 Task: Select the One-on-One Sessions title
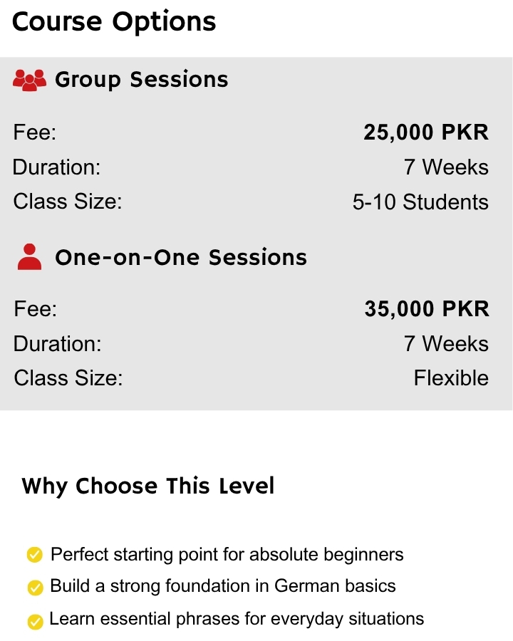pos(181,257)
